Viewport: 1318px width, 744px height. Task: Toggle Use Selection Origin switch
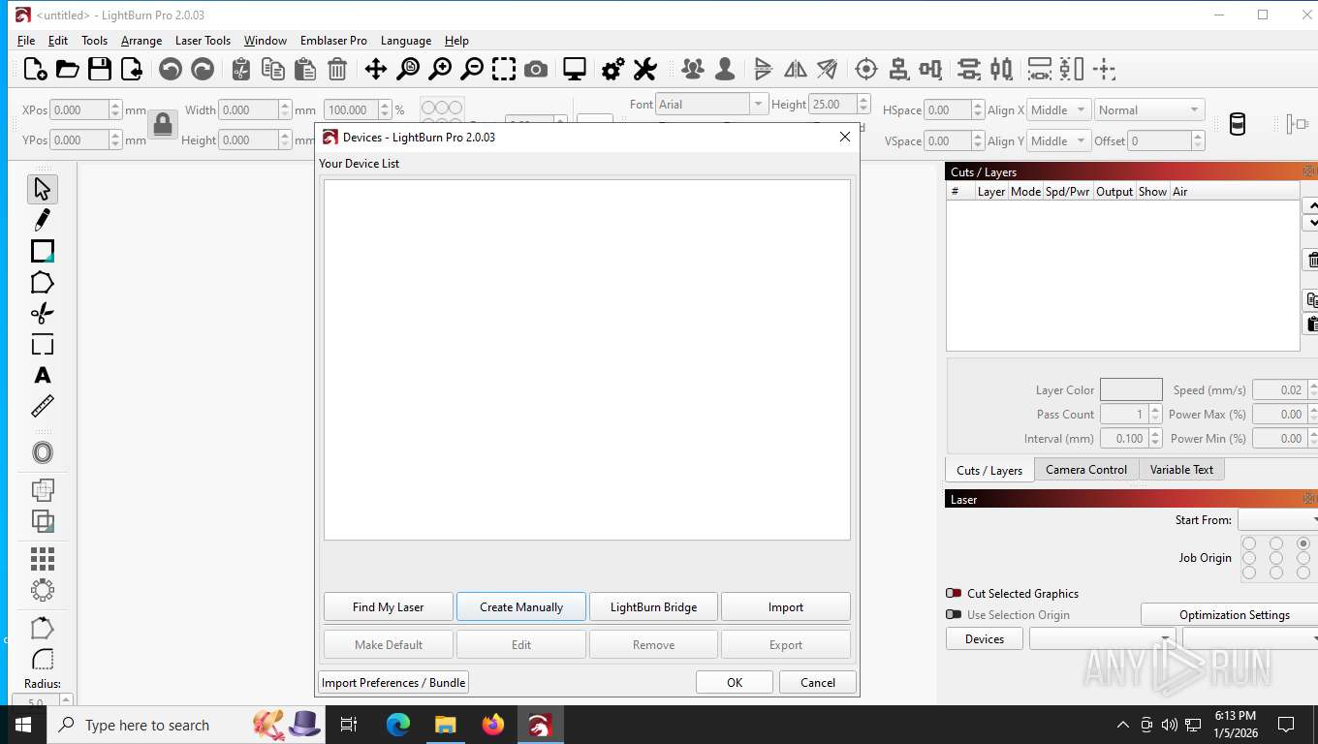pyautogui.click(x=954, y=614)
